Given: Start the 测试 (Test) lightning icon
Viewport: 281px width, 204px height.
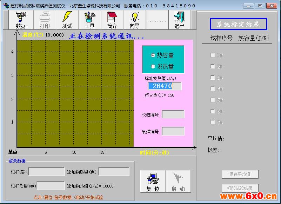Looking at the screenshot, I should coord(67,20).
